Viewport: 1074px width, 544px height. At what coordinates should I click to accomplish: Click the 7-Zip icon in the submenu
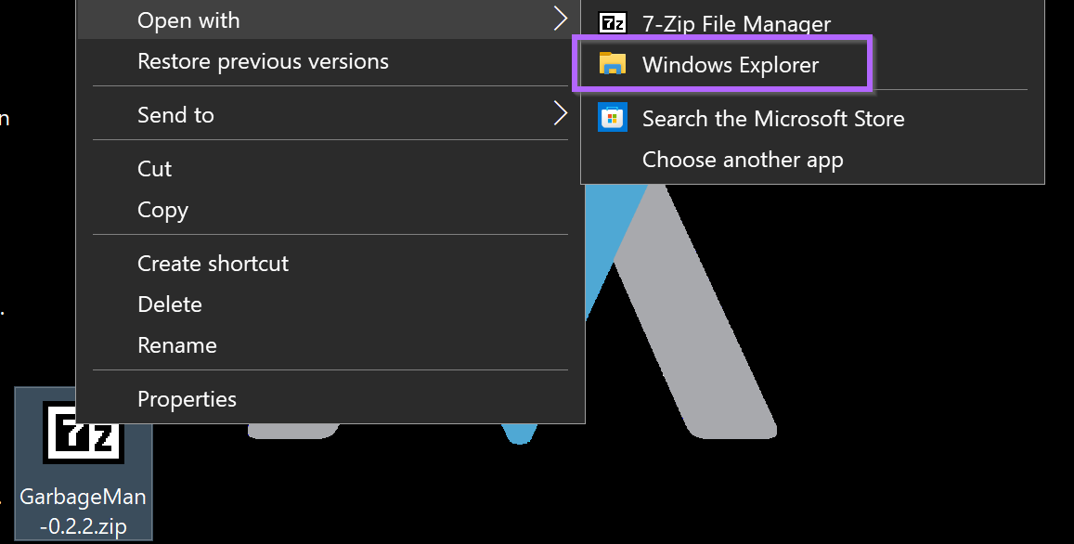612,23
